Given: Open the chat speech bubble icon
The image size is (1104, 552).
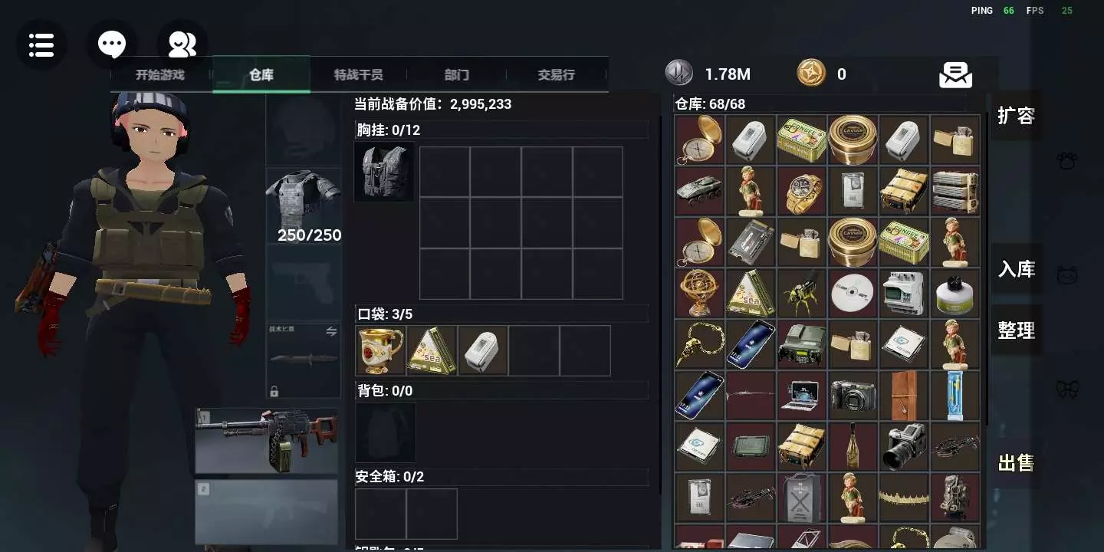Looking at the screenshot, I should coord(112,44).
